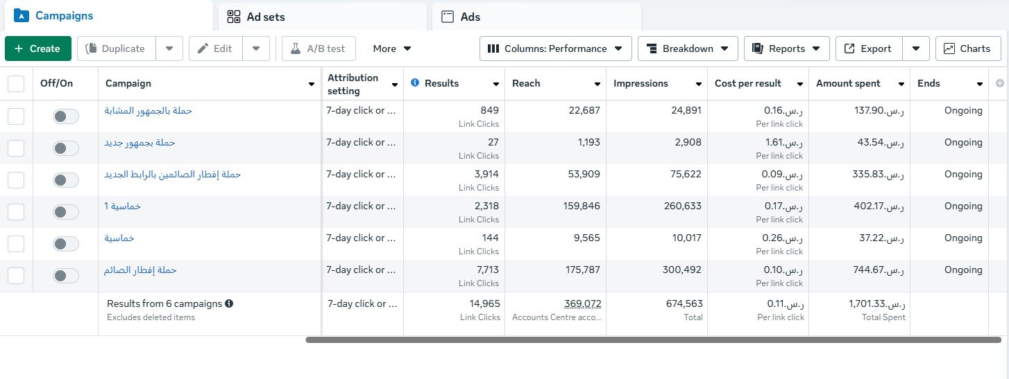Enable the خماسية 1 campaign switch
Viewport: 1009px width, 379px height.
pos(66,212)
